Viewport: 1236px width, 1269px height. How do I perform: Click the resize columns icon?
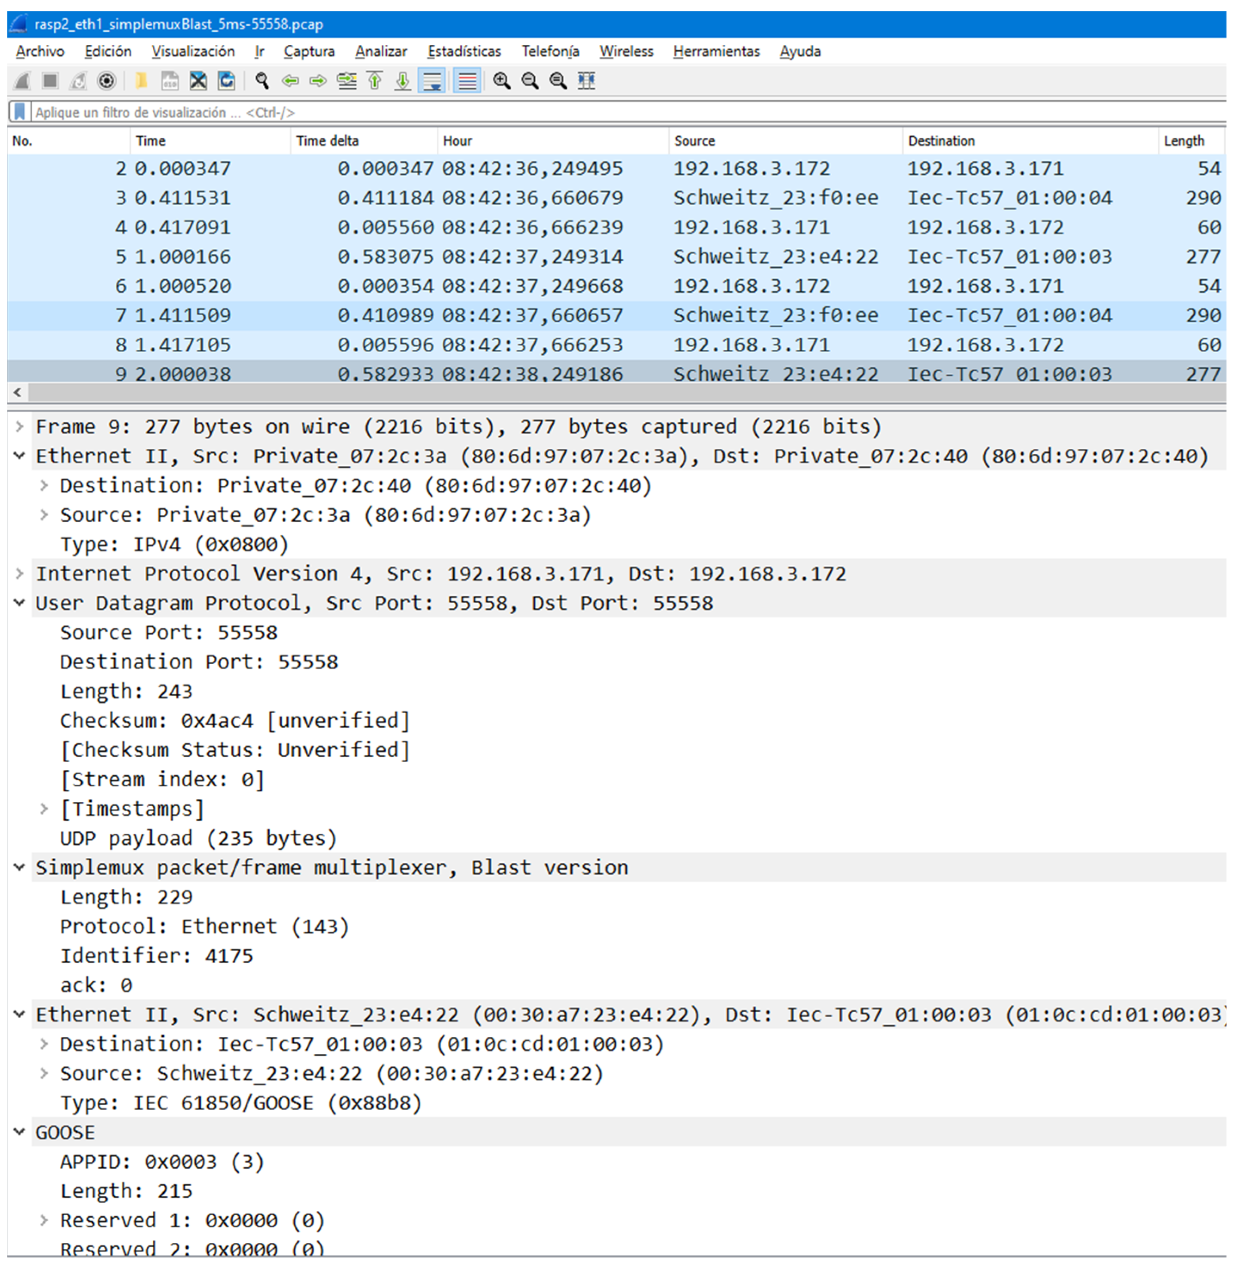[586, 81]
